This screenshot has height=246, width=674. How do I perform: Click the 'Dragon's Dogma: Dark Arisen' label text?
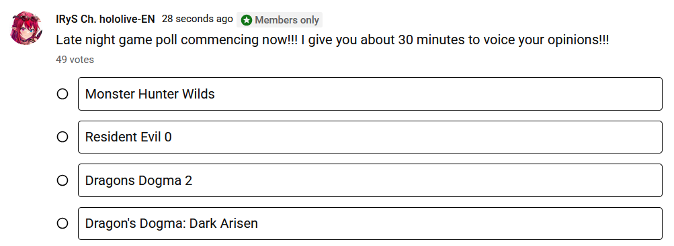[x=171, y=223]
